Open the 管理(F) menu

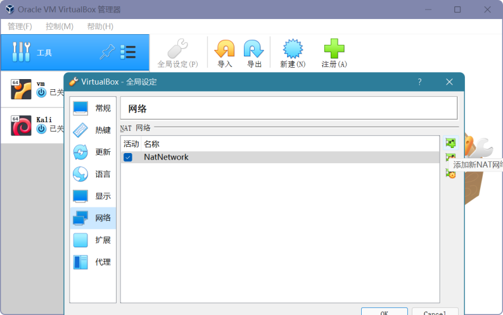point(20,27)
